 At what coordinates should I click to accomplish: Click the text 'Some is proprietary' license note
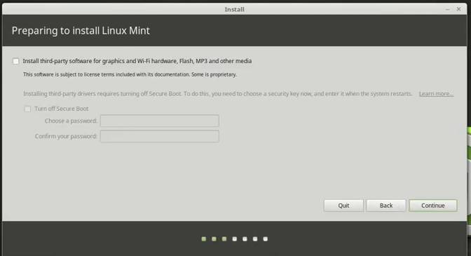214,74
